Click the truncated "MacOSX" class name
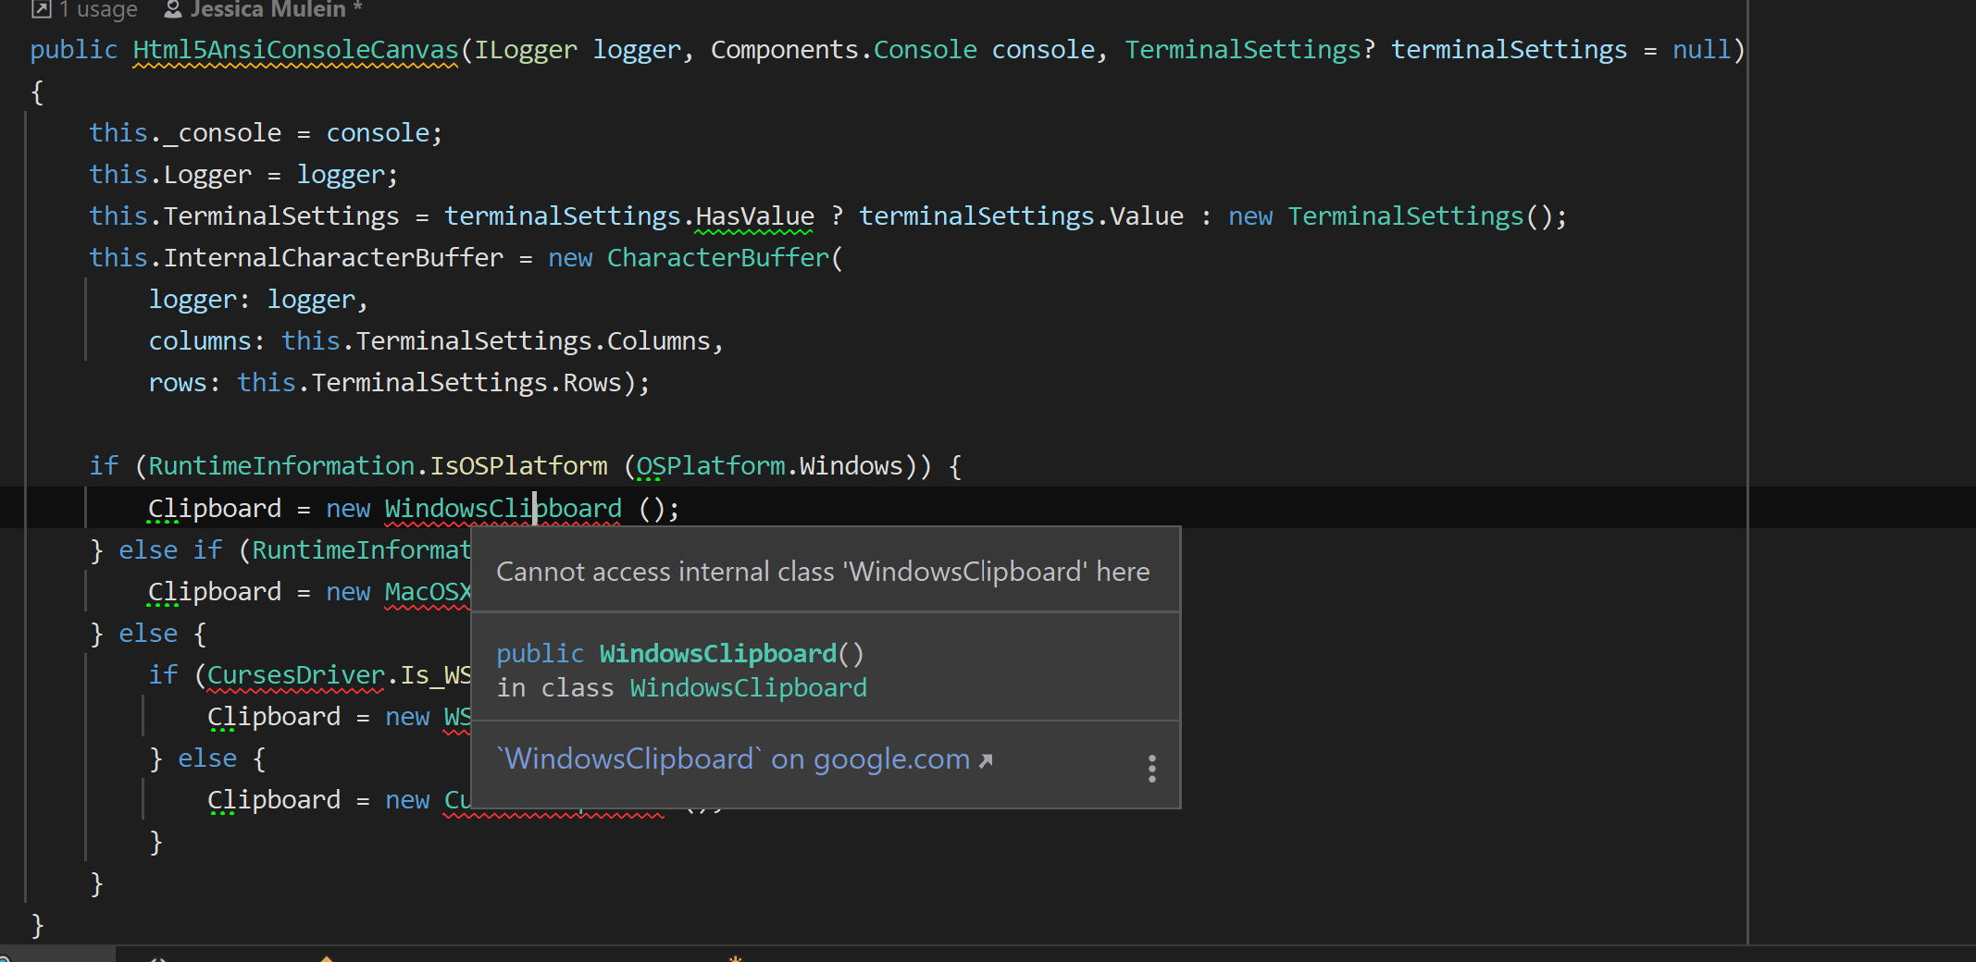Image resolution: width=1976 pixels, height=962 pixels. coord(428,592)
